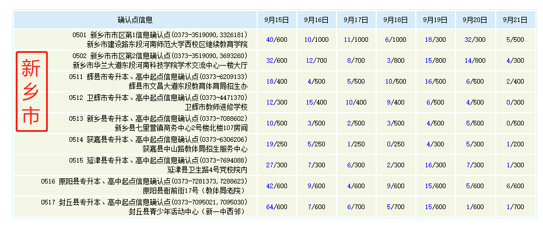Image resolution: width=543 pixels, height=230 pixels.
Task: Click the 获嘉县中山路教体局招生服务中心 address
Action: click(195, 149)
